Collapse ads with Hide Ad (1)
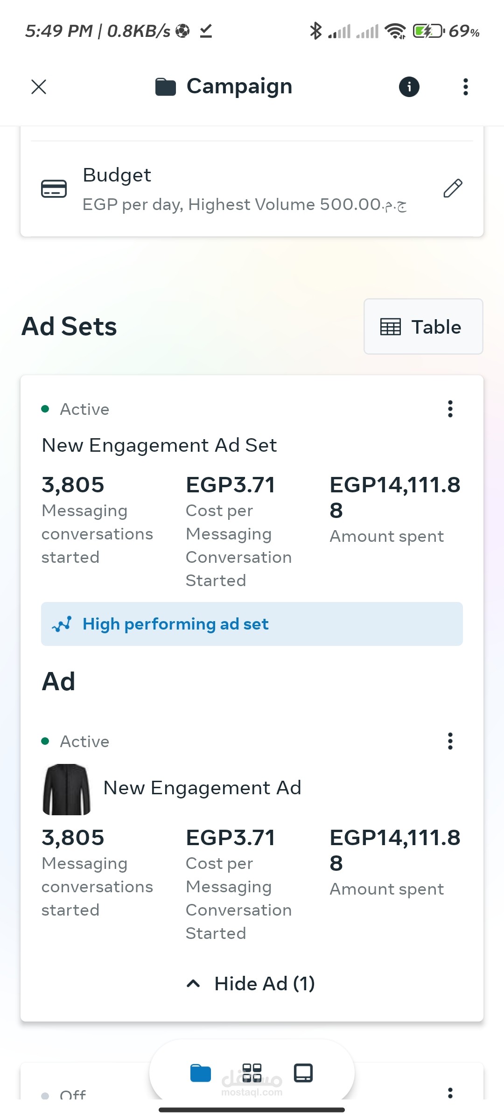 point(252,984)
